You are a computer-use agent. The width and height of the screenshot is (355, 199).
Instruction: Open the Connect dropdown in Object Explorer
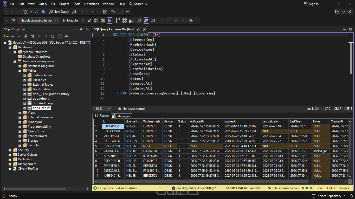click(x=12, y=36)
